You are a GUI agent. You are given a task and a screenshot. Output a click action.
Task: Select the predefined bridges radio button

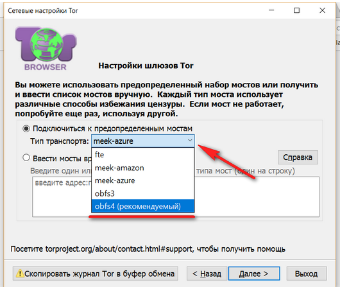pyautogui.click(x=26, y=128)
